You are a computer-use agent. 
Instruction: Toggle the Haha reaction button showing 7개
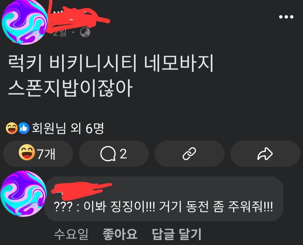[x=38, y=154]
